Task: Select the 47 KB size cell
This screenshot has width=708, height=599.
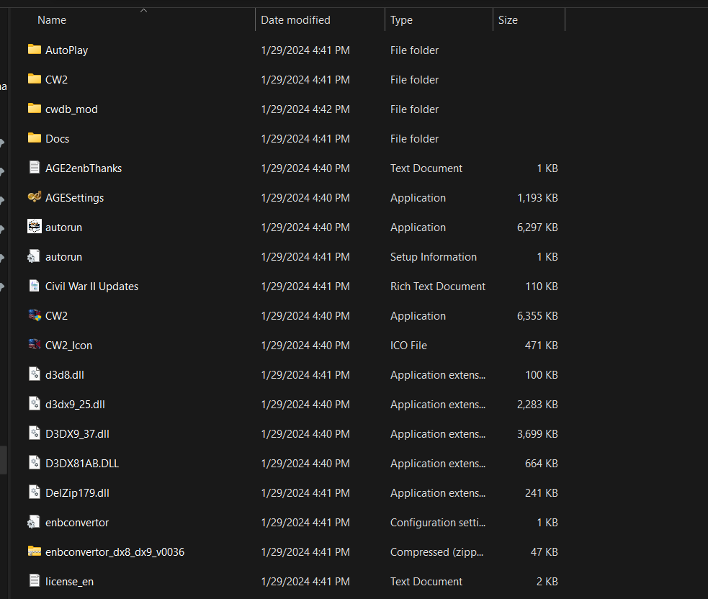Action: (x=544, y=552)
